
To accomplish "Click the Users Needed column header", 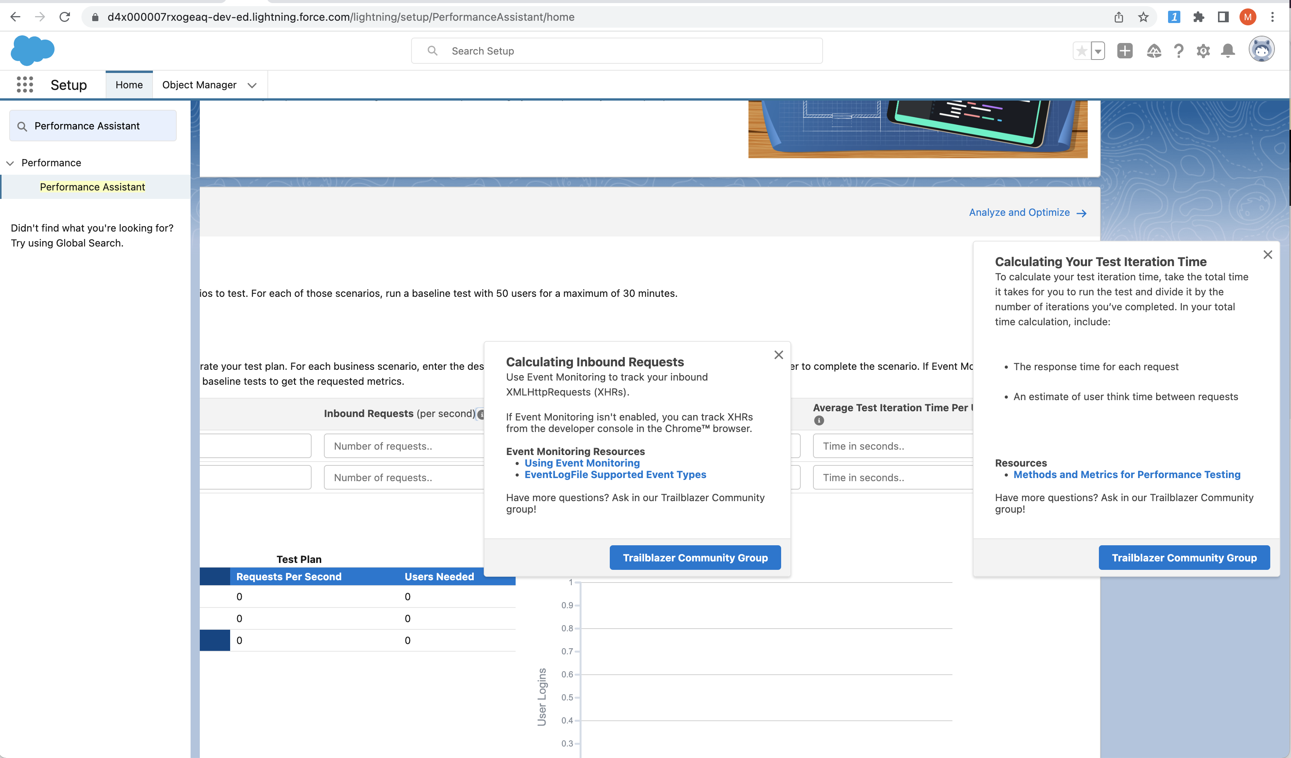I will click(x=440, y=577).
